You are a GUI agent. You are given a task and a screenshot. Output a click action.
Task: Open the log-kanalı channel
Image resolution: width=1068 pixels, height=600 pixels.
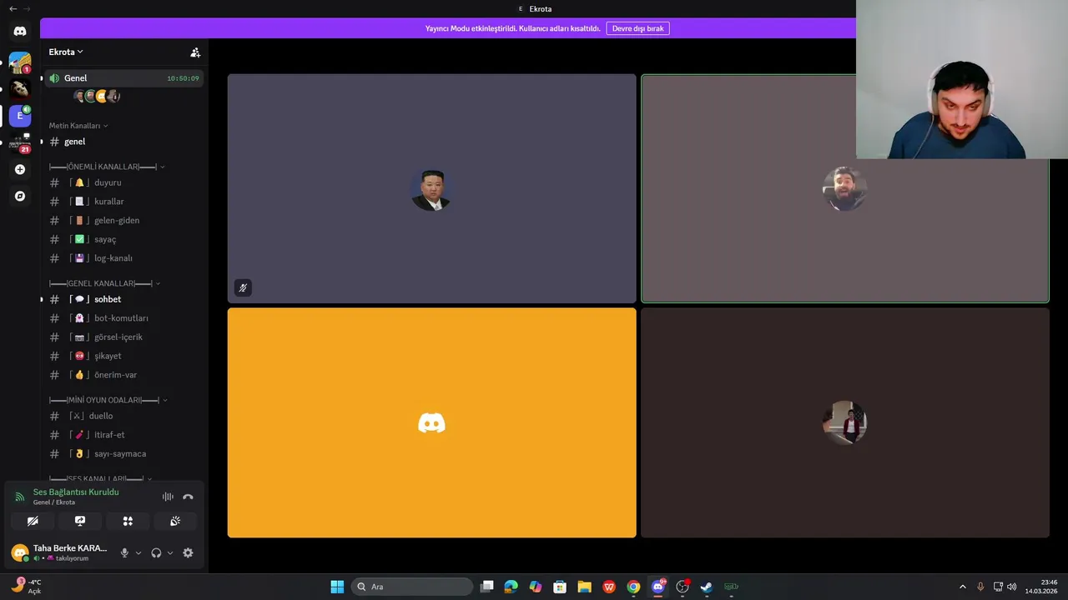pos(123,258)
